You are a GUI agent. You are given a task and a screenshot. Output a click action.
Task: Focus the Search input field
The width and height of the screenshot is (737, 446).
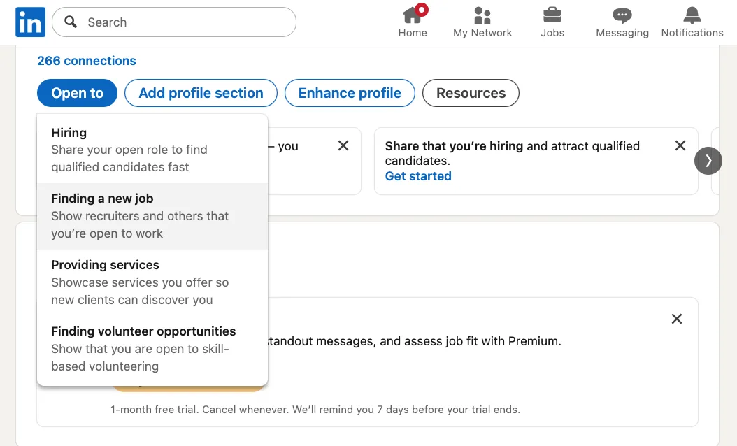pos(185,22)
